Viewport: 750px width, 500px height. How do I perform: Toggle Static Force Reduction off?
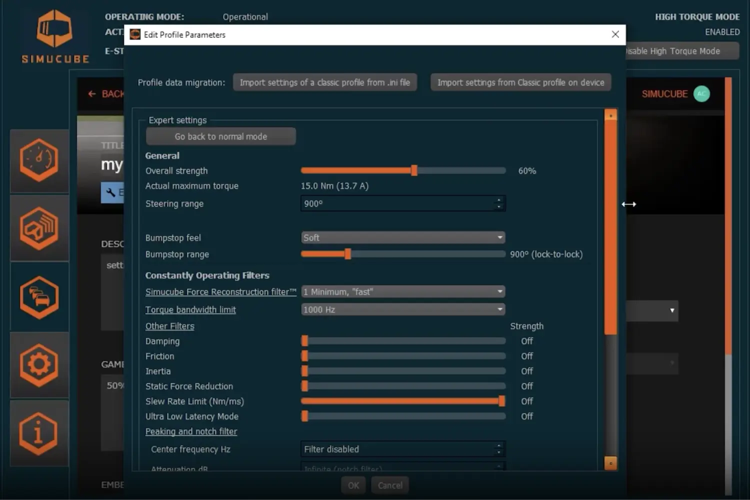[304, 385]
